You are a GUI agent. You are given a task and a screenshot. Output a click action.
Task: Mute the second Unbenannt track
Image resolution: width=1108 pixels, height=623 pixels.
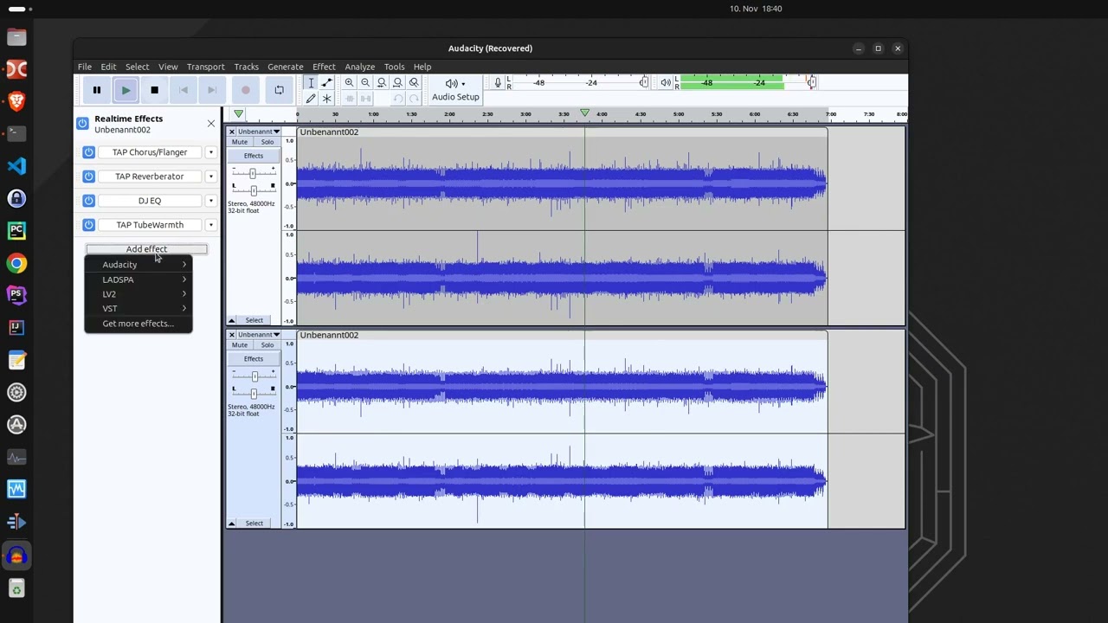(240, 345)
